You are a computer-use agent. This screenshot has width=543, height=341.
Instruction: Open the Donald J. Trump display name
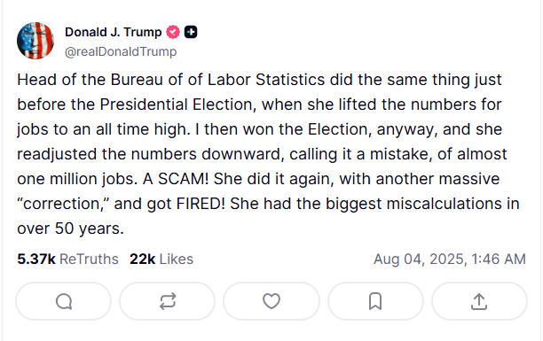[114, 32]
